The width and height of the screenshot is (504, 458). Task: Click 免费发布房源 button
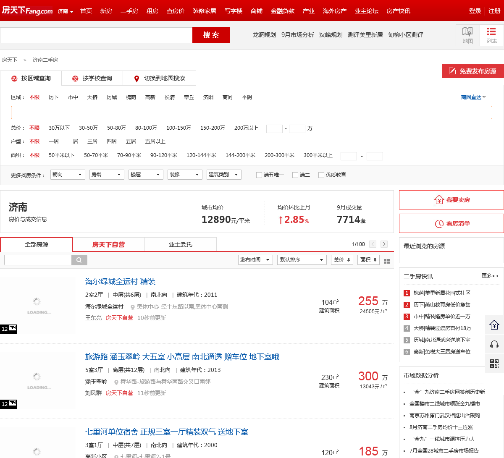point(473,71)
